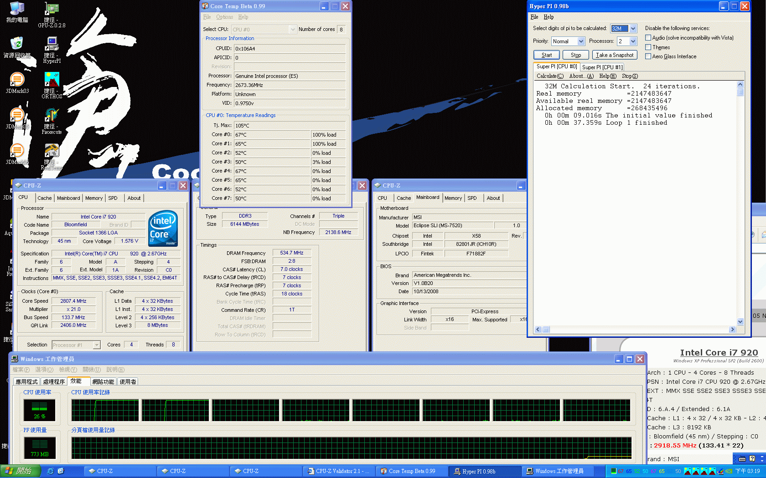Switch to Core Temp Beta 0.99 taskbar button
The height and width of the screenshot is (478, 766).
pos(412,471)
